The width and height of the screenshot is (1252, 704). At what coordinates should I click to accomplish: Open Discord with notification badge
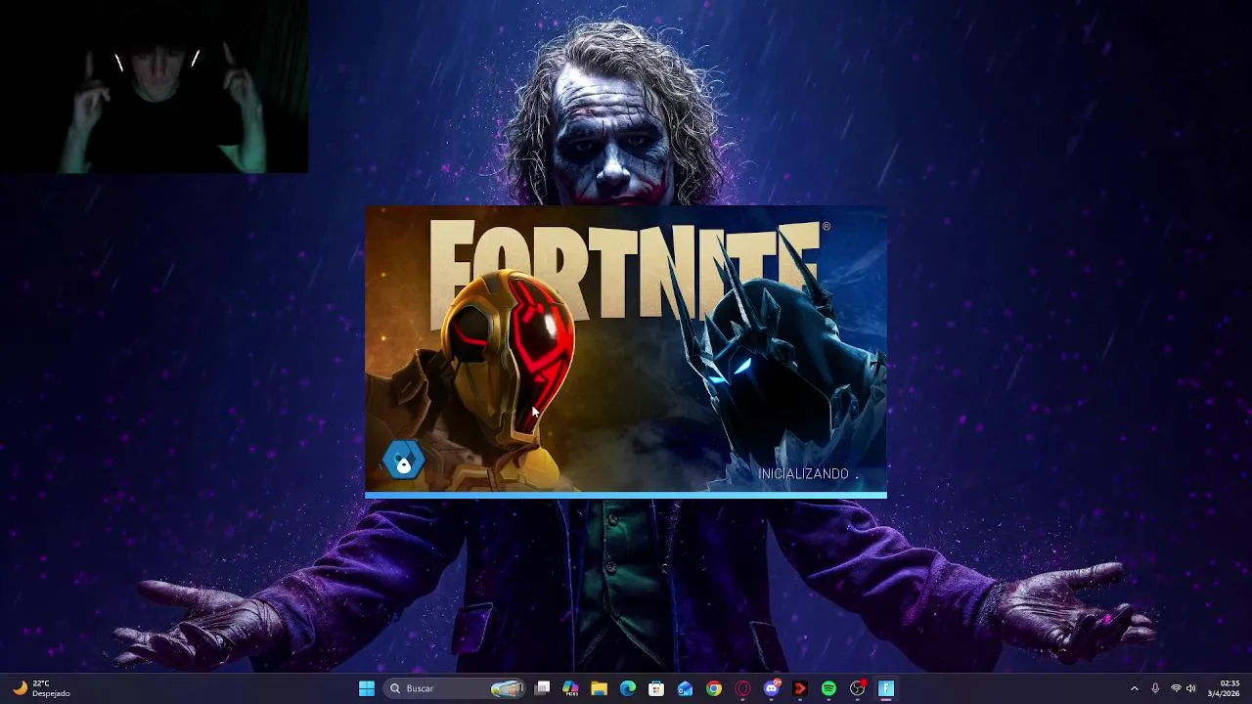pos(772,688)
